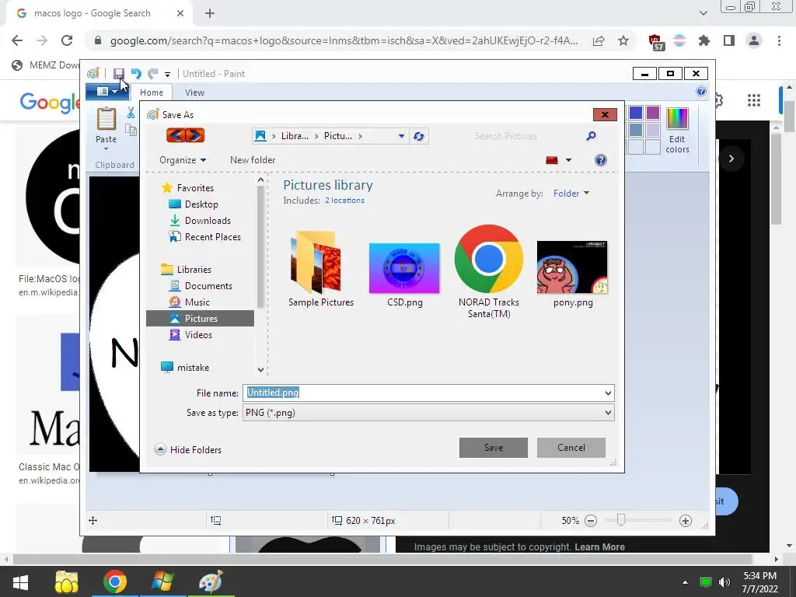
Task: Open the change view dropdown arrow
Action: tap(568, 160)
